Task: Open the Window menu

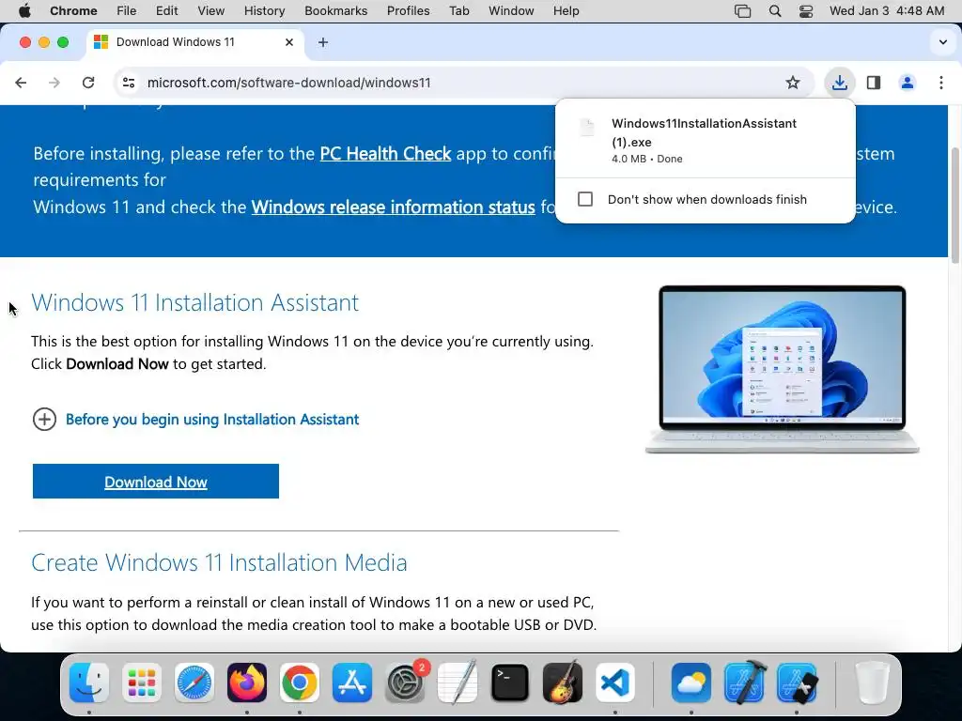Action: tap(511, 11)
